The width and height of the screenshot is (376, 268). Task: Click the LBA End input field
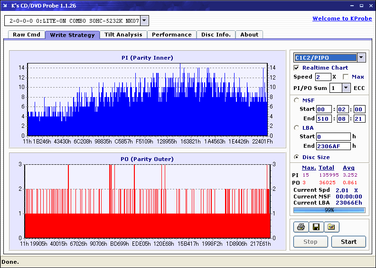click(x=333, y=146)
